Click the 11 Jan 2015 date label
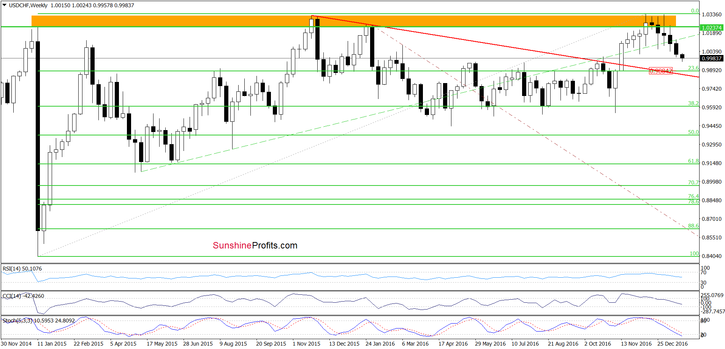 [52, 344]
